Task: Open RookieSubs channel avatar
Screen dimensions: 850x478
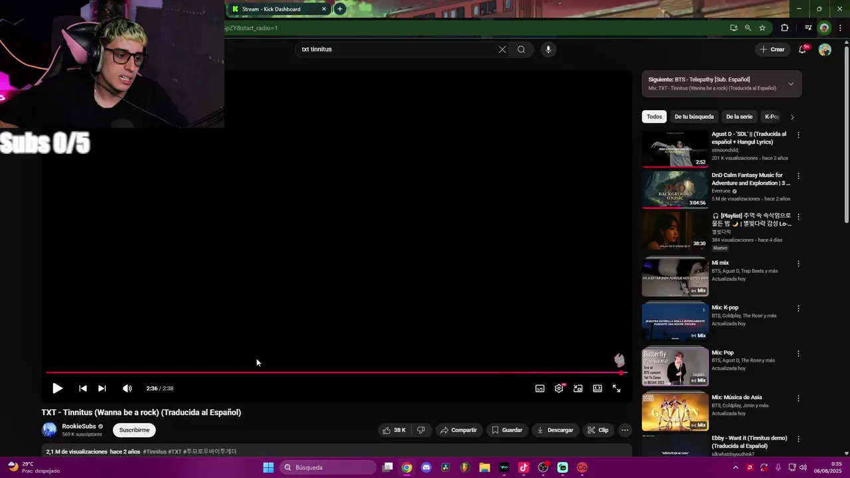Action: (50, 430)
